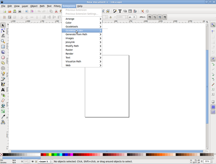216x164 pixels.
Task: Select the Pencil freehand tool
Action: 3,73
